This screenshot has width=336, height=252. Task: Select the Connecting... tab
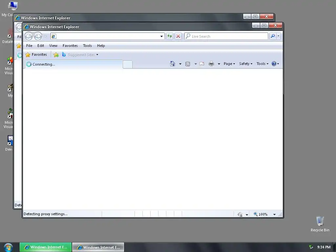[x=74, y=64]
